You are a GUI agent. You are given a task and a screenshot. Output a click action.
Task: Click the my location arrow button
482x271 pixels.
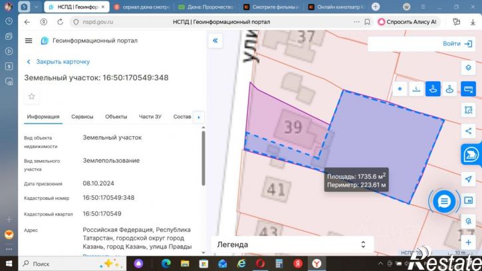pos(468,179)
